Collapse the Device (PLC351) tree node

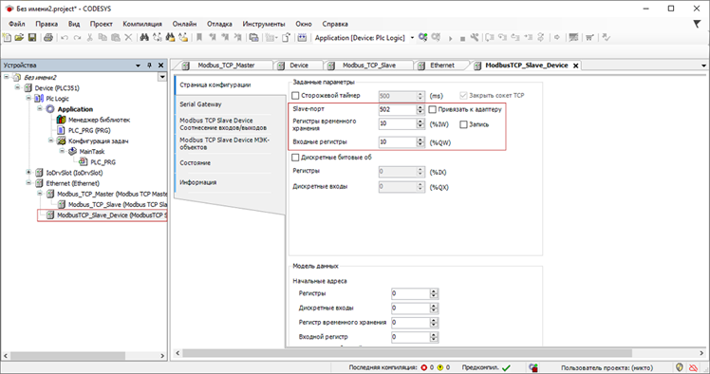coord(18,87)
